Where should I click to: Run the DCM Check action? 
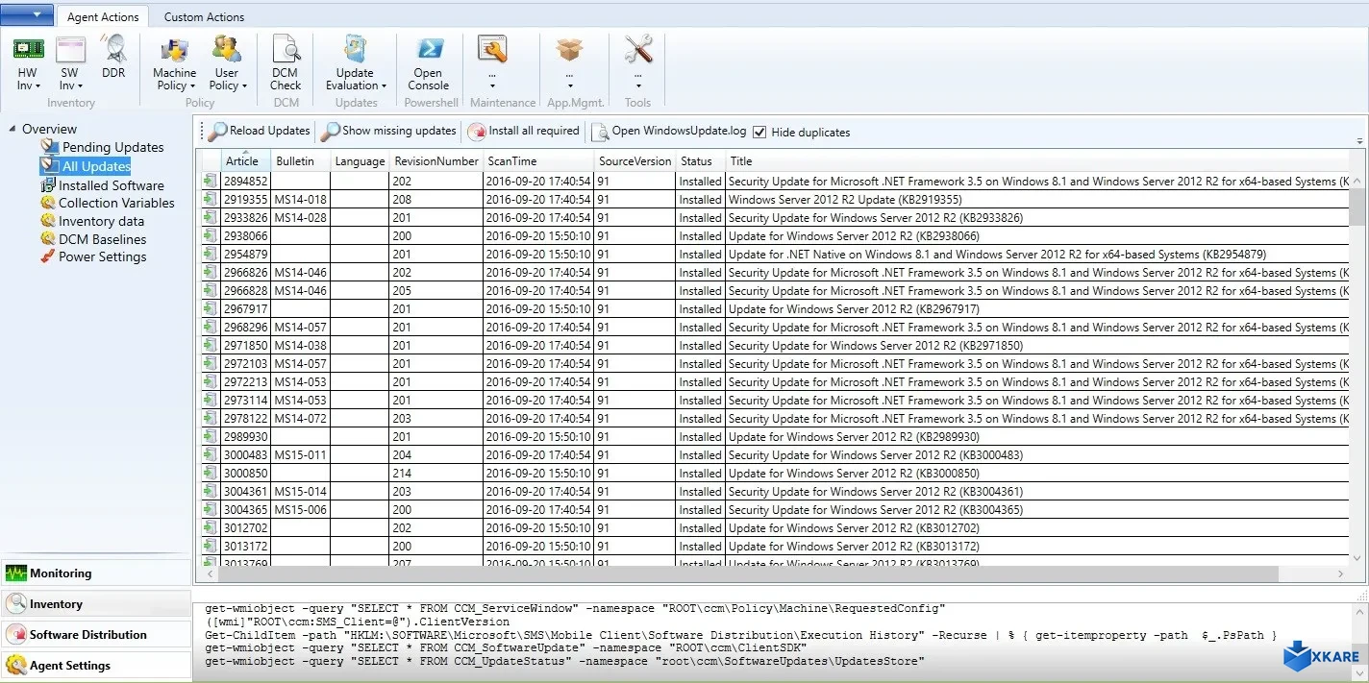pyautogui.click(x=286, y=63)
